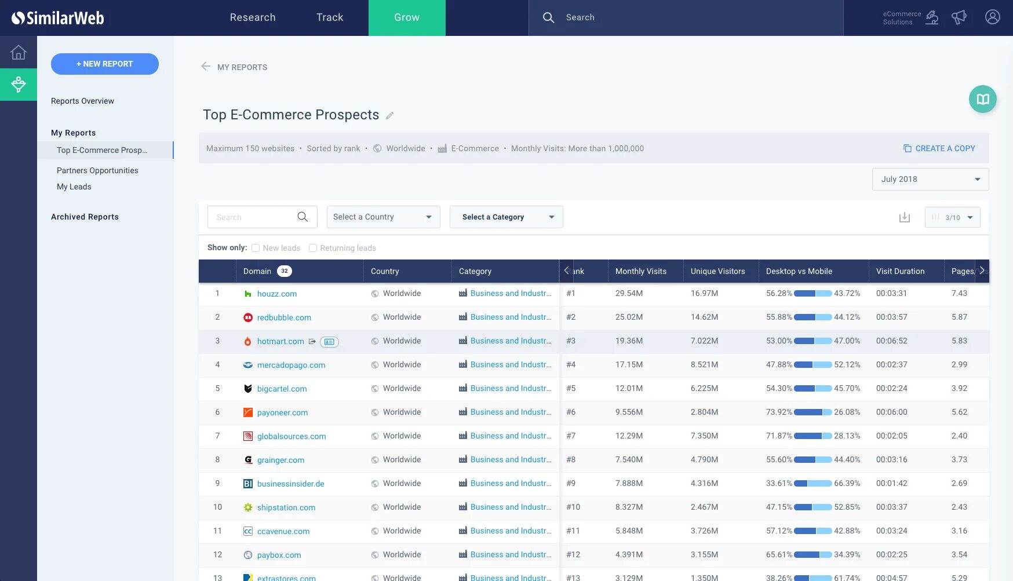The height and width of the screenshot is (581, 1013).
Task: Click the houzz.com favicon
Action: coord(248,294)
